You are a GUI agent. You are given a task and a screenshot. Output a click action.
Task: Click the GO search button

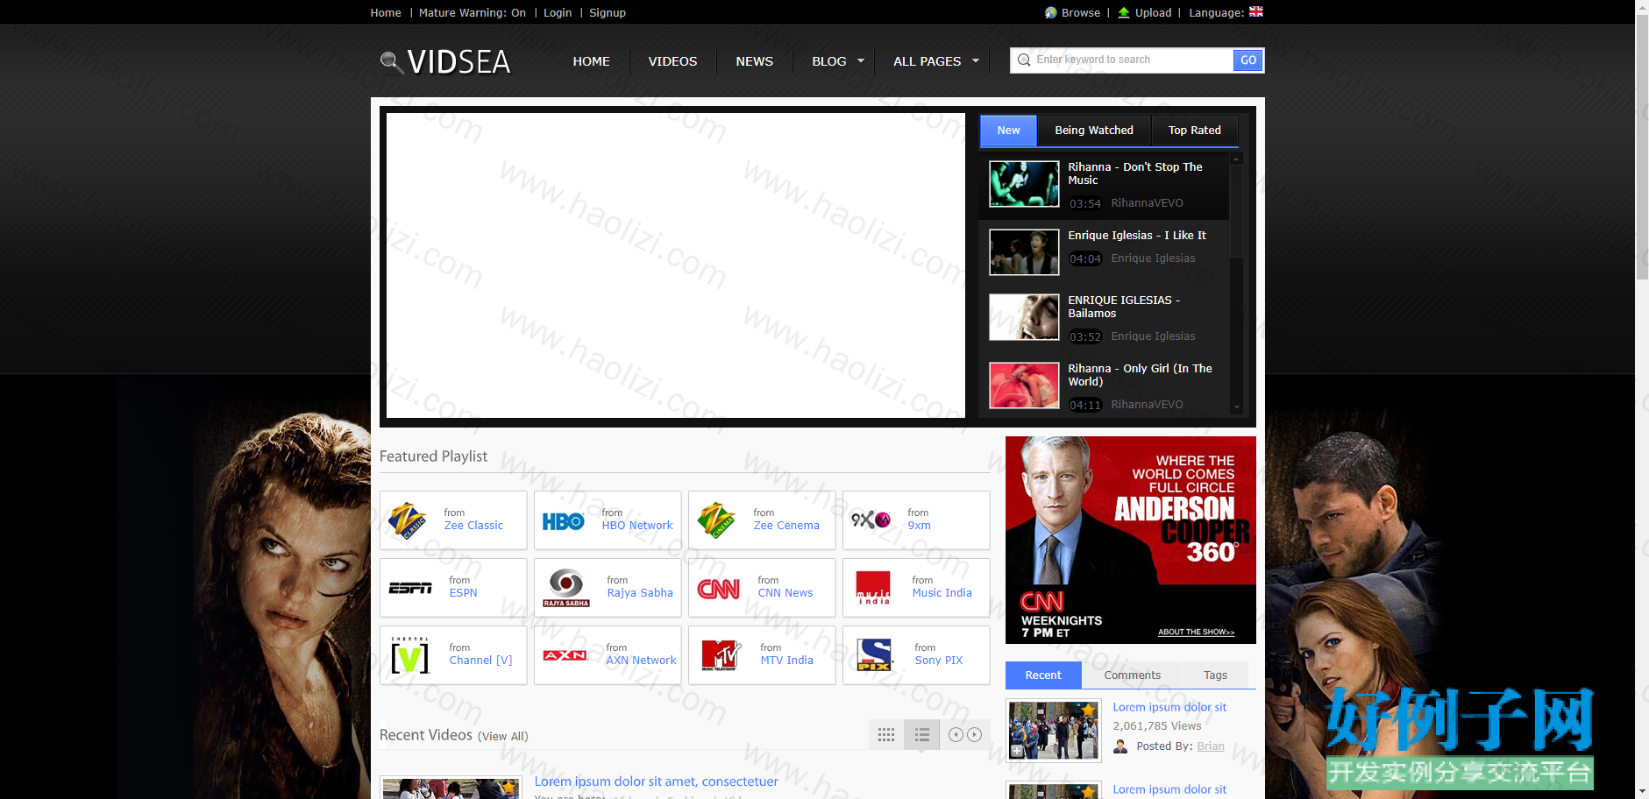tap(1248, 60)
